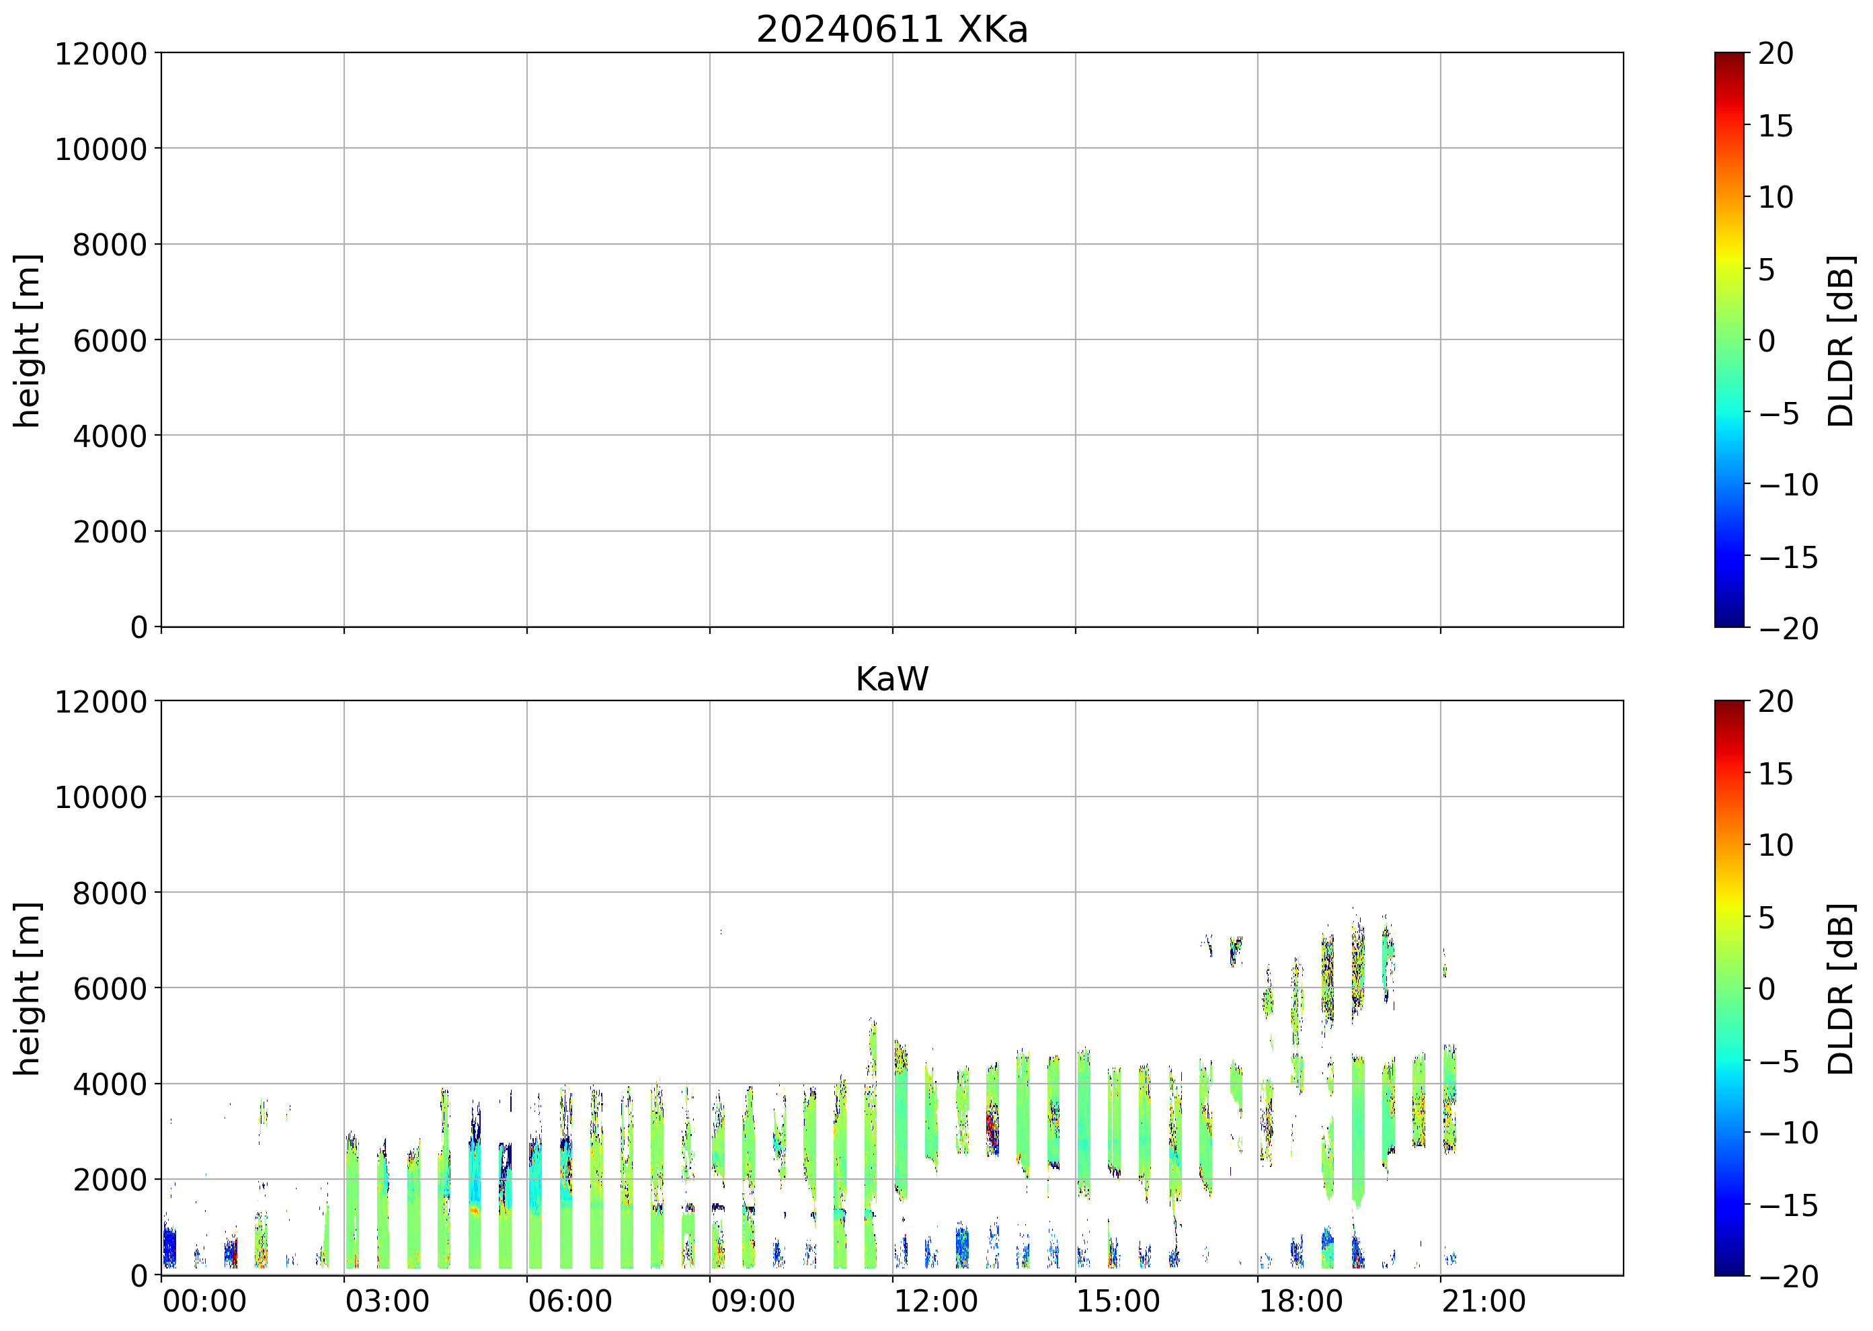Click the '12000' tick on top panel
Viewport: 1873px width, 1331px height.
100,54
